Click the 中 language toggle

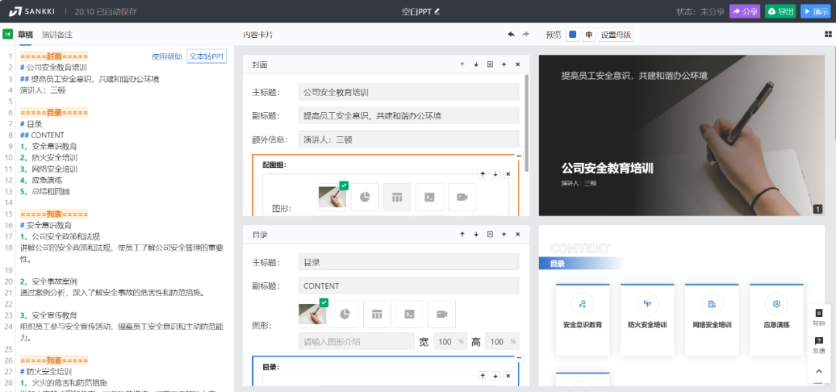point(588,35)
